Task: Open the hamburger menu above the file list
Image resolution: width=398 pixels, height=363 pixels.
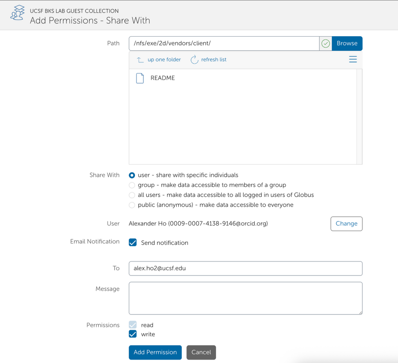Action: point(353,59)
